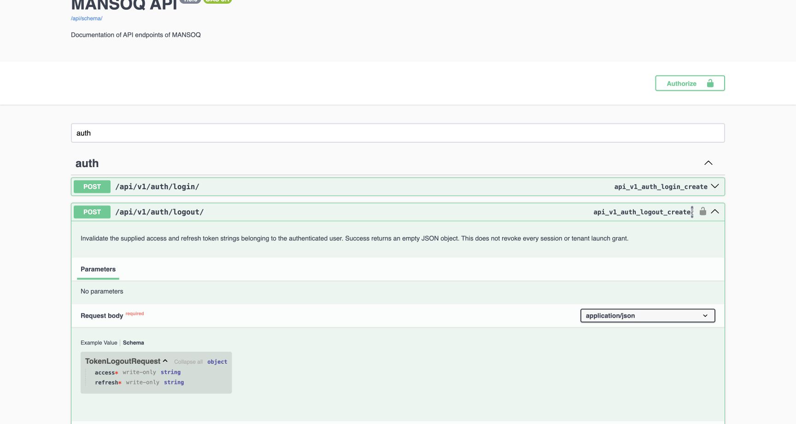Expand the /api/v1/auth/login/ operation arrow
This screenshot has height=424, width=796.
coord(715,186)
